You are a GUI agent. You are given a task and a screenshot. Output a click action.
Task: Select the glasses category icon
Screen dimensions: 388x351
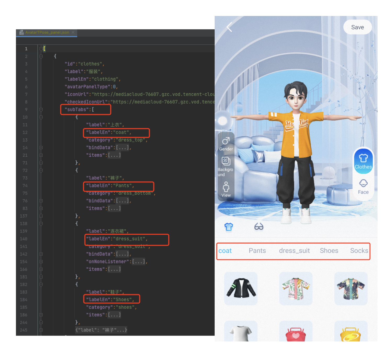coord(259,227)
